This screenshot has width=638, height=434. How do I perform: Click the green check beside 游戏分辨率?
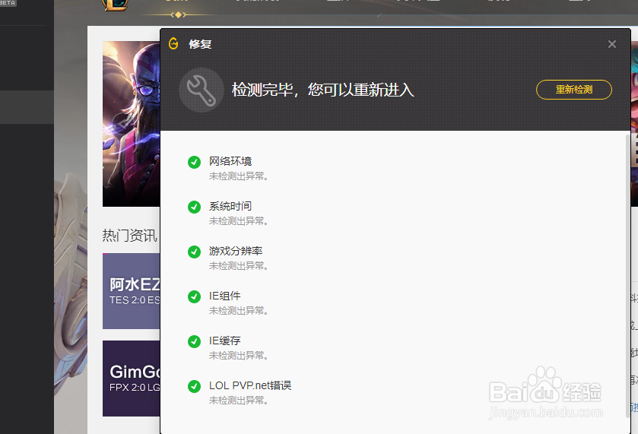tap(194, 252)
